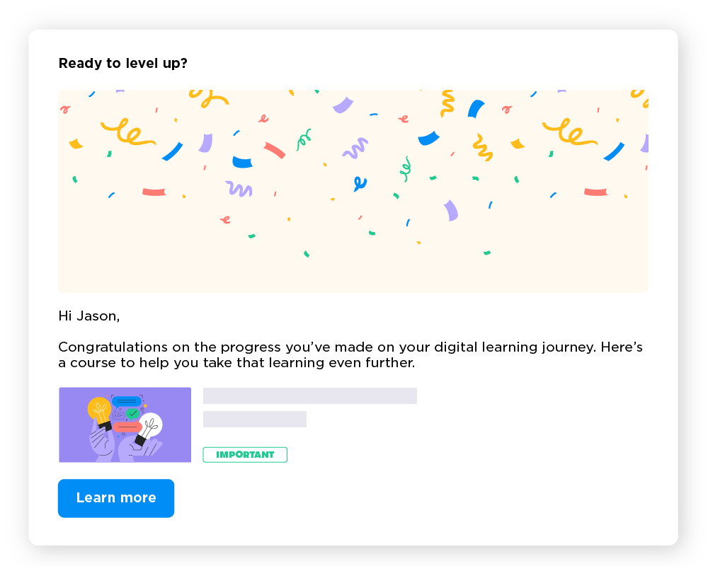Click the small code tag box icon

(x=118, y=415)
